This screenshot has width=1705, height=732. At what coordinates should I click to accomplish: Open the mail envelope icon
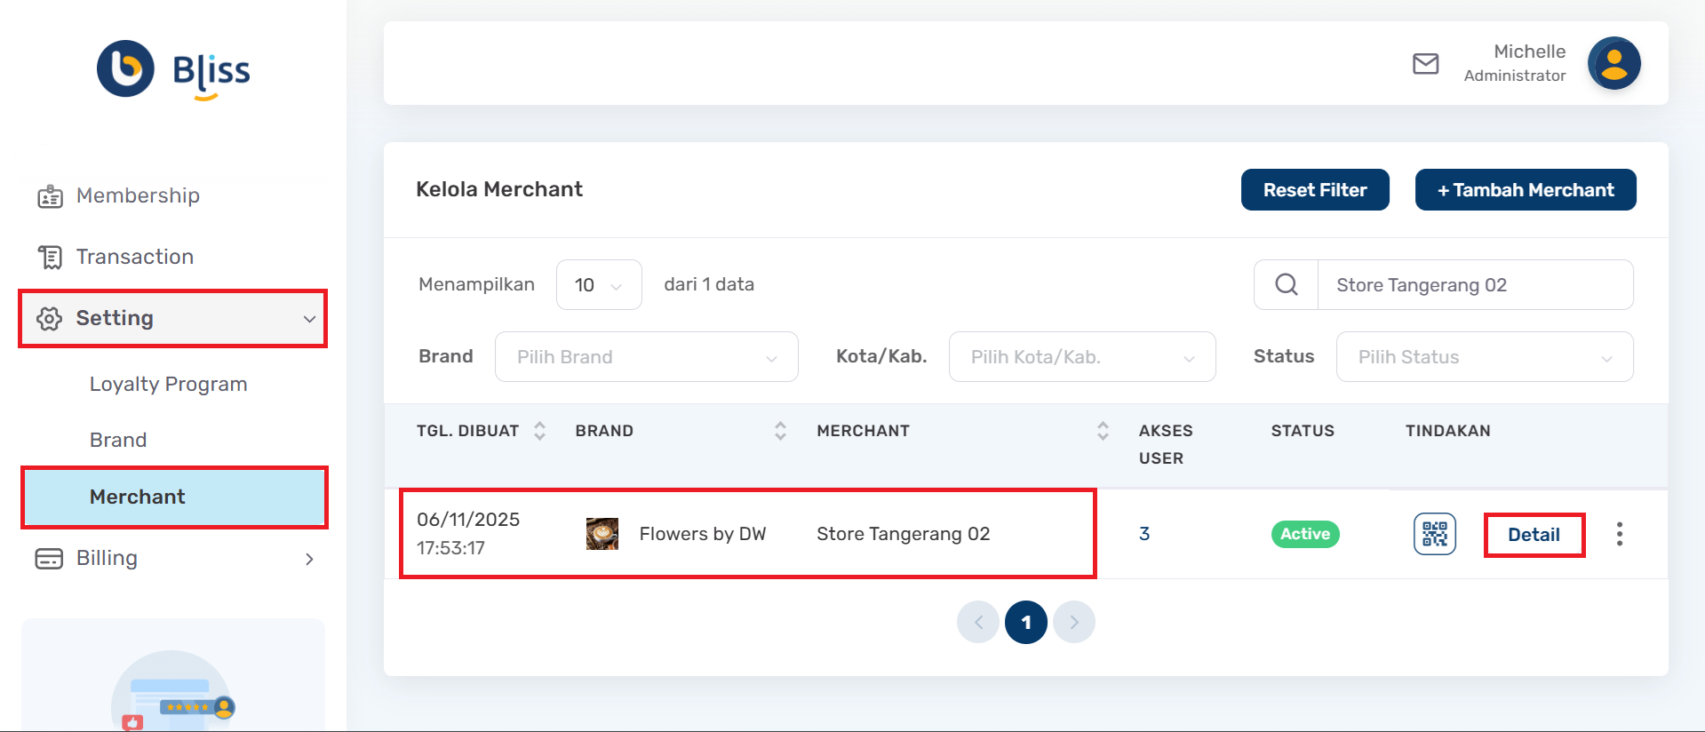coord(1425,64)
